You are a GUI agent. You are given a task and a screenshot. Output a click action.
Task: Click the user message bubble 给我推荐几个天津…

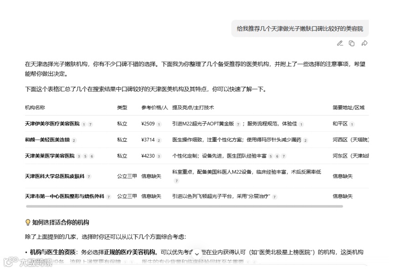300,29
